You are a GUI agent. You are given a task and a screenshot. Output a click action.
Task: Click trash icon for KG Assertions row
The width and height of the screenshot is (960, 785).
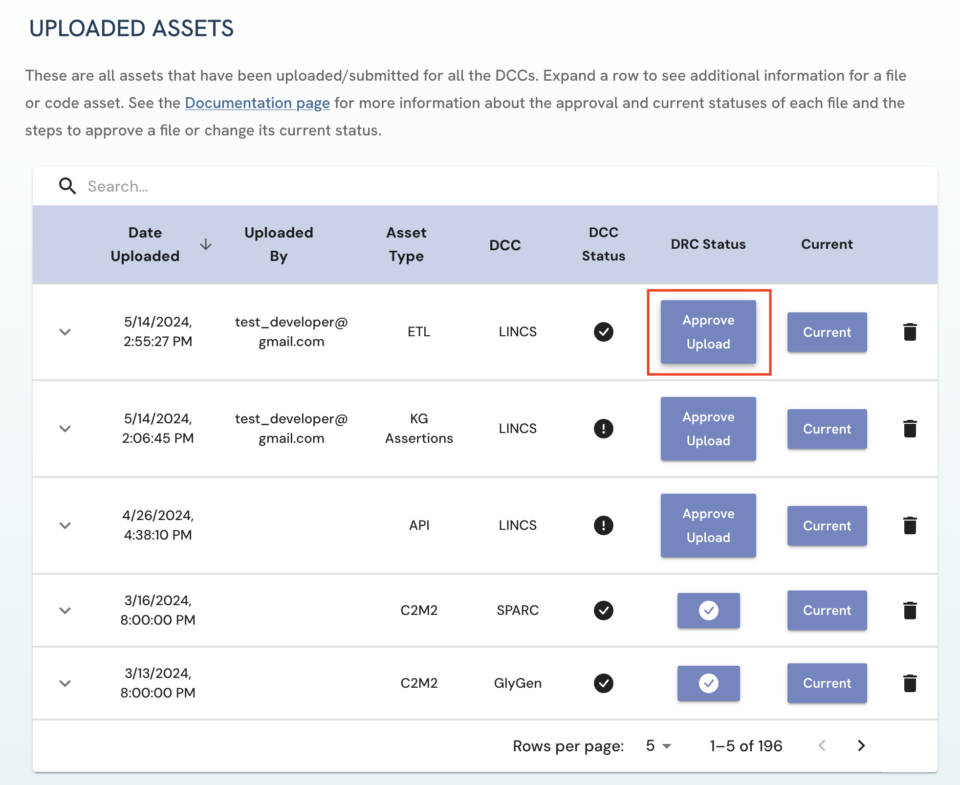pyautogui.click(x=910, y=429)
